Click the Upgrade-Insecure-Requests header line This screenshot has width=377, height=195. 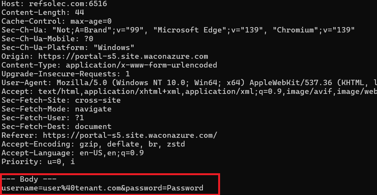pos(65,74)
